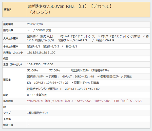152x131 pixels.
Task: Select the 地獄チャレンジ（普図B） 50：50 line
Action: pyautogui.click(x=63, y=89)
